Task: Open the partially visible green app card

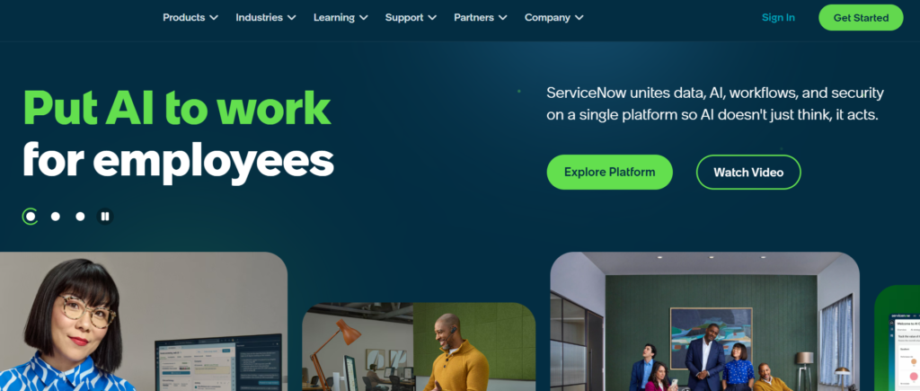Action: point(898,338)
